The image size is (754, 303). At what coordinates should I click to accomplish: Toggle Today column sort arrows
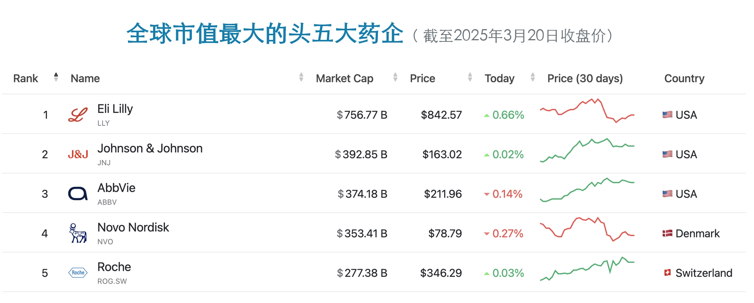coord(533,77)
